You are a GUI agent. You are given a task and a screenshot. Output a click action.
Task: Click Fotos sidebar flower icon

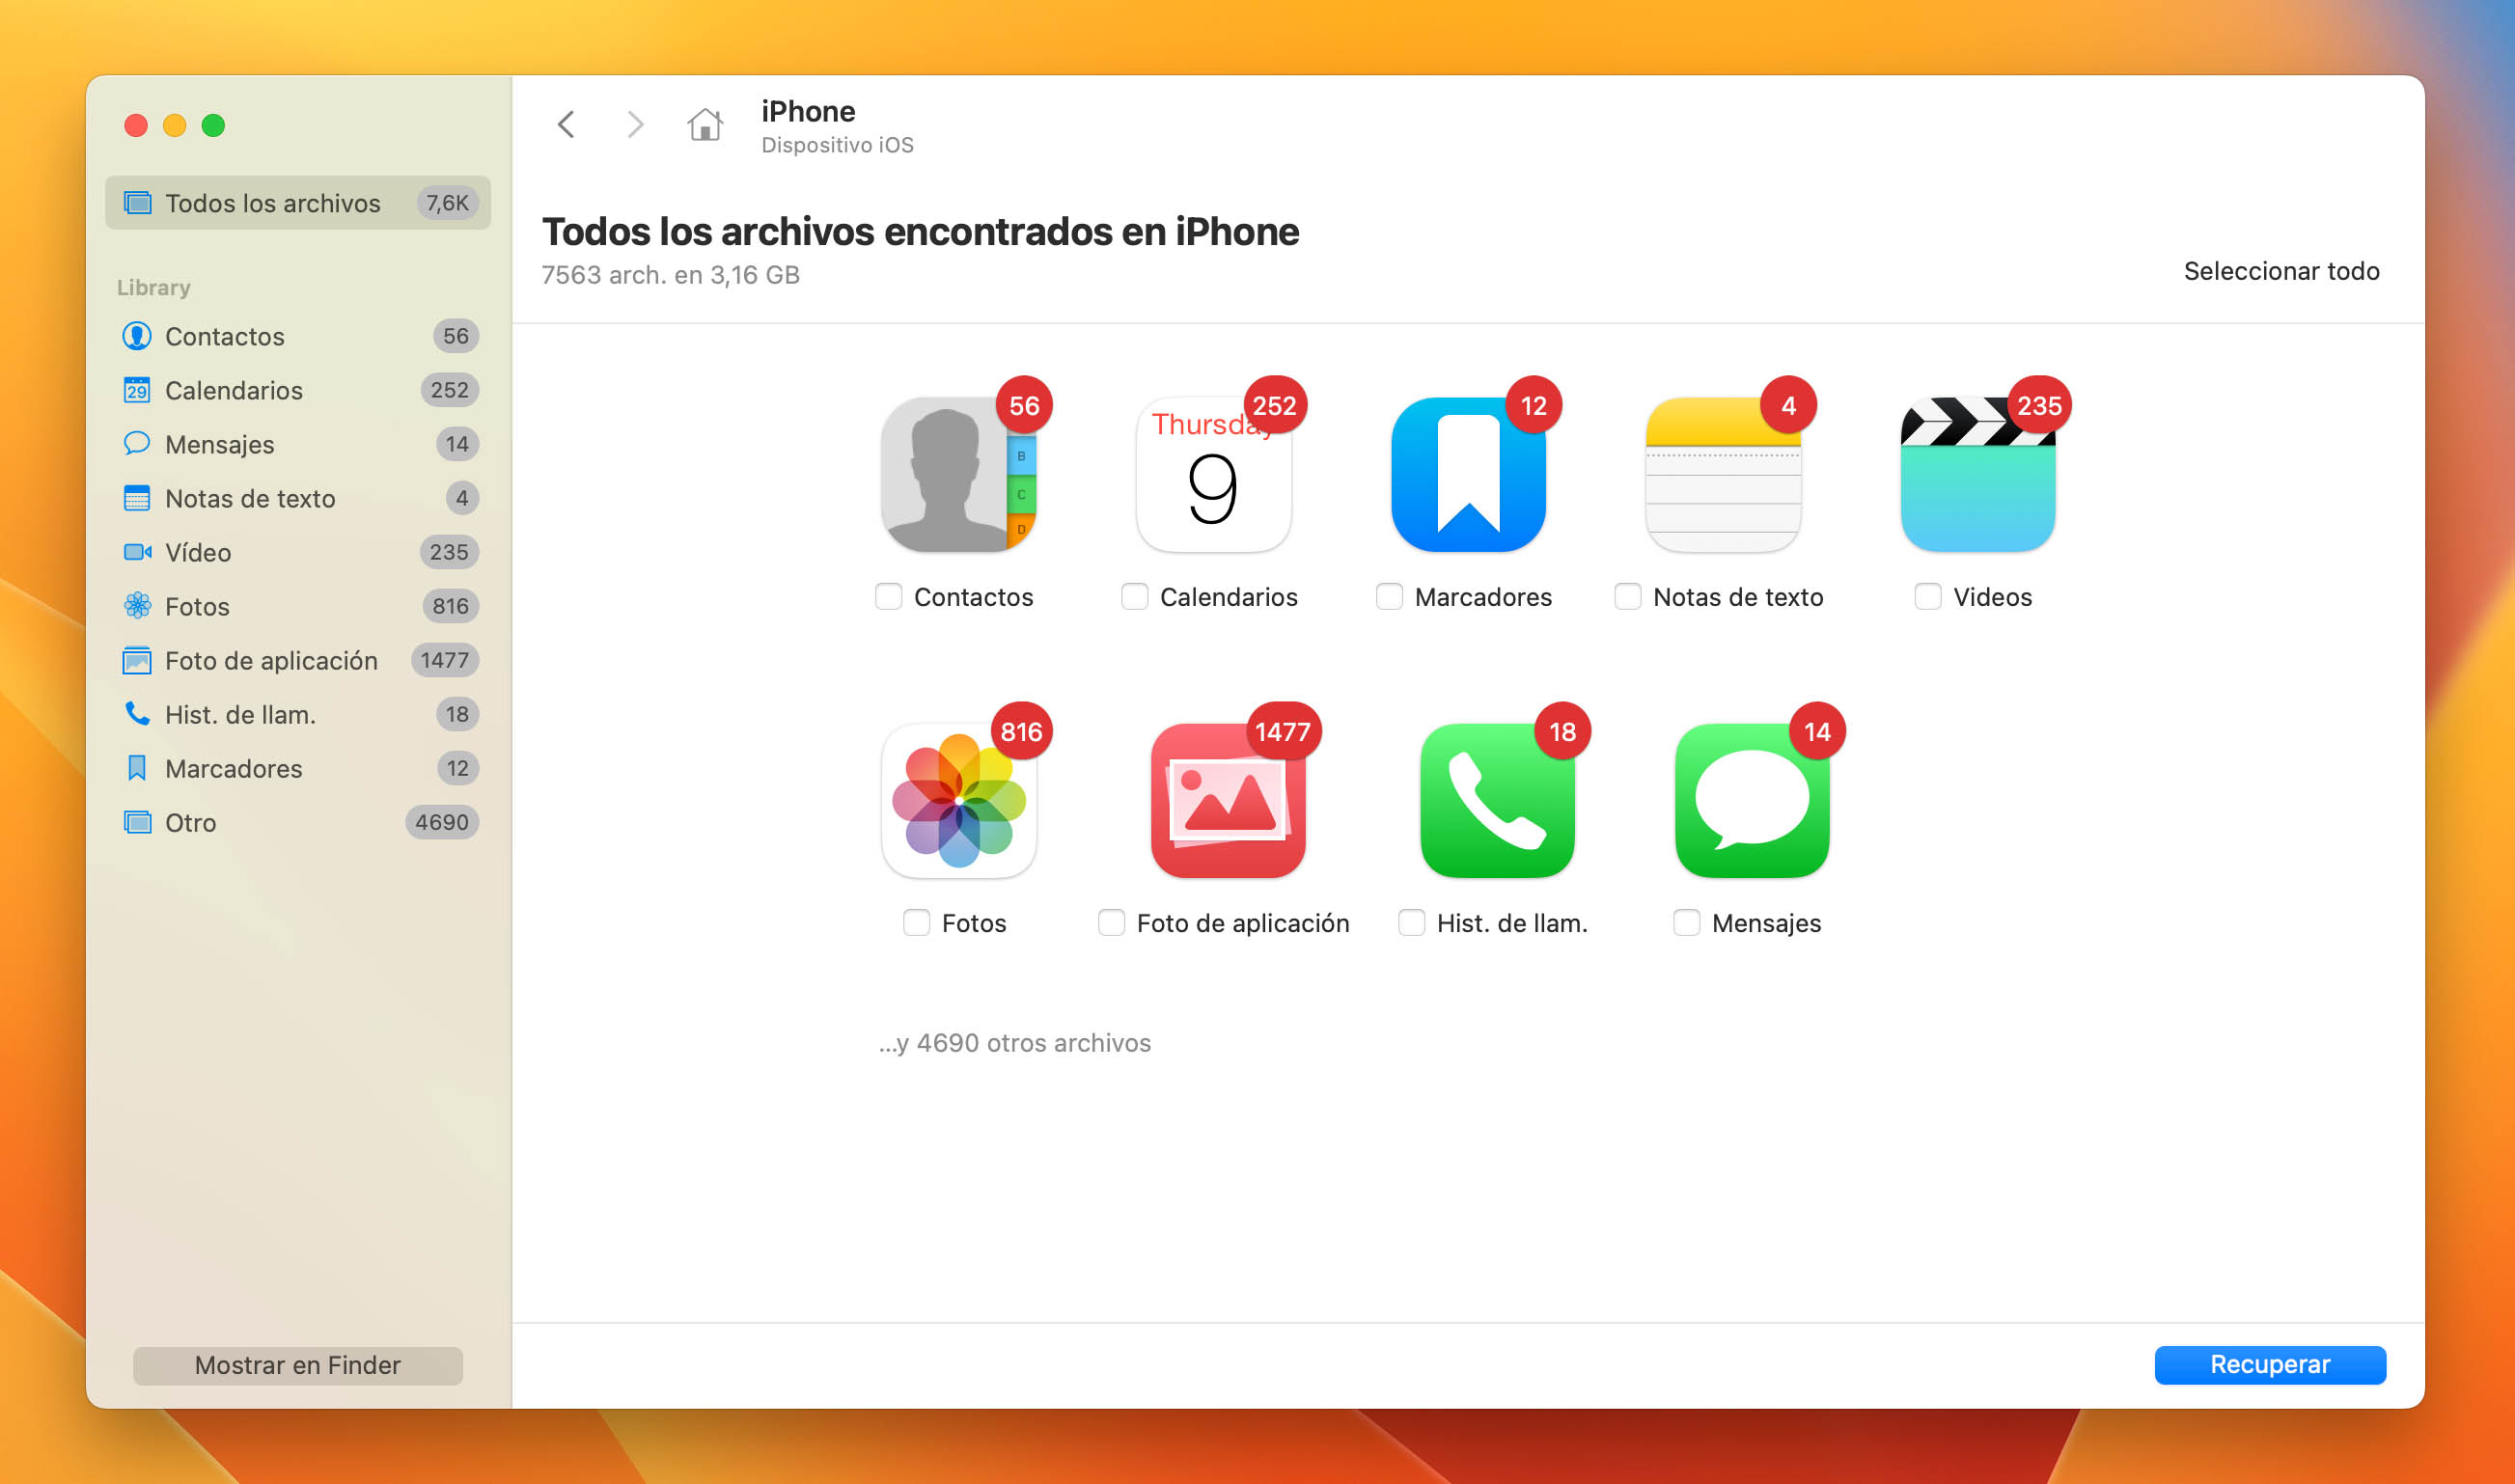[x=137, y=606]
